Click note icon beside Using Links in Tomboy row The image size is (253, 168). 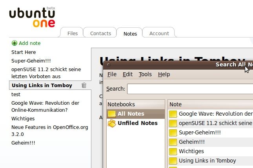pos(173,161)
